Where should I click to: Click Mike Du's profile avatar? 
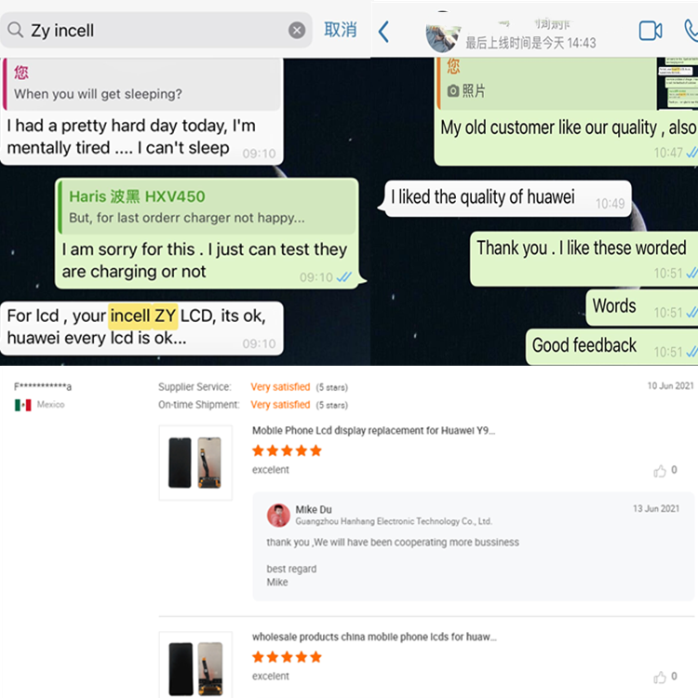coord(278,515)
